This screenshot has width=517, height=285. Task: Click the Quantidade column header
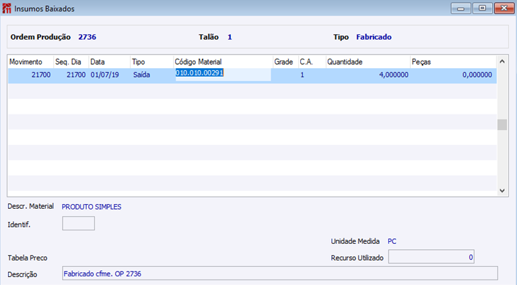click(x=368, y=62)
